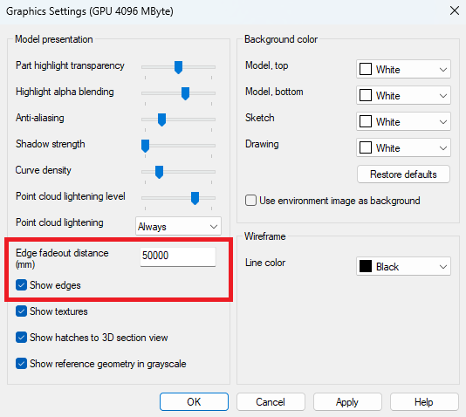
Task: Click the Edge fadeout distance input field
Action: (178, 256)
